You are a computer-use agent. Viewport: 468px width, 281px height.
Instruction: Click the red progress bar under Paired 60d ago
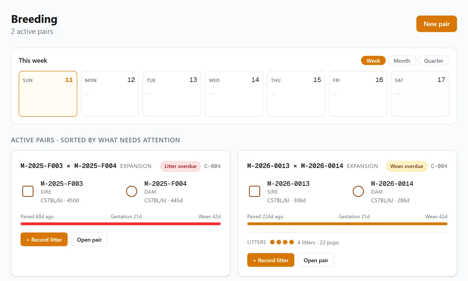click(121, 224)
